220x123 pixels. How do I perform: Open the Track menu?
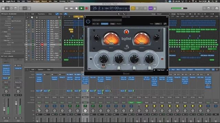click(29, 1)
